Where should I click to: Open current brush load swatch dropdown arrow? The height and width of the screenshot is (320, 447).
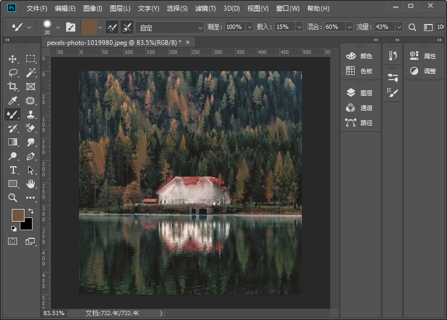pyautogui.click(x=100, y=27)
